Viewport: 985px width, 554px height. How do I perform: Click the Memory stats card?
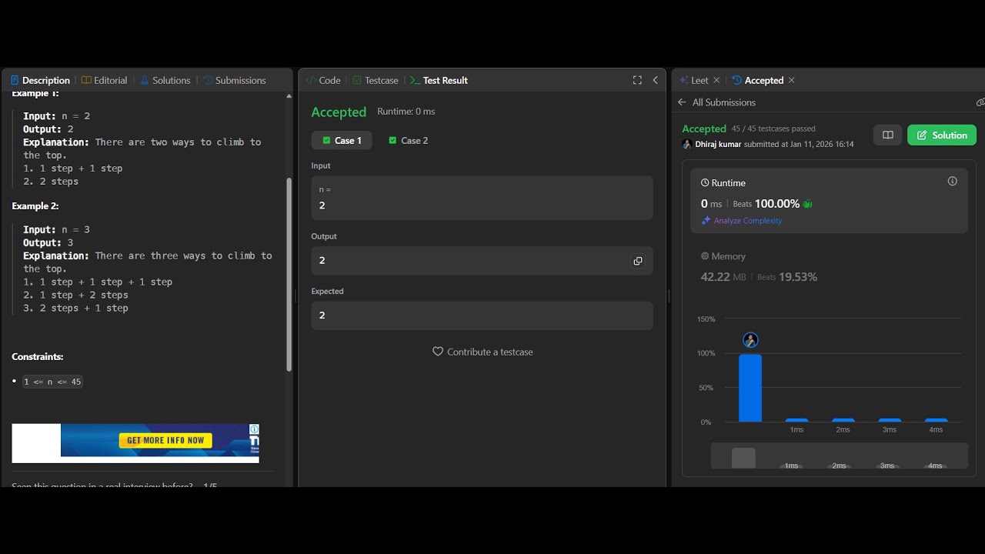[x=829, y=267]
